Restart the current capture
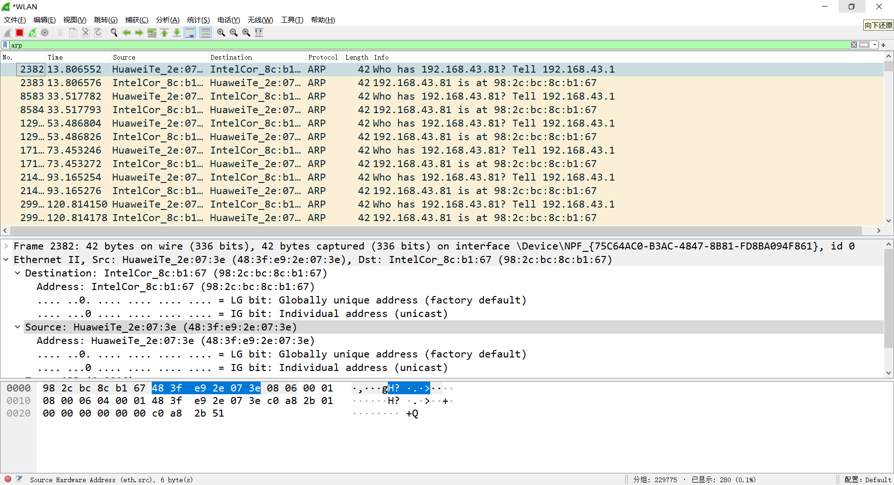This screenshot has width=894, height=485. click(32, 33)
